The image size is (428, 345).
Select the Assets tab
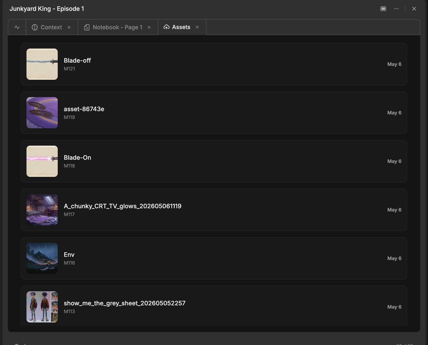pyautogui.click(x=182, y=27)
